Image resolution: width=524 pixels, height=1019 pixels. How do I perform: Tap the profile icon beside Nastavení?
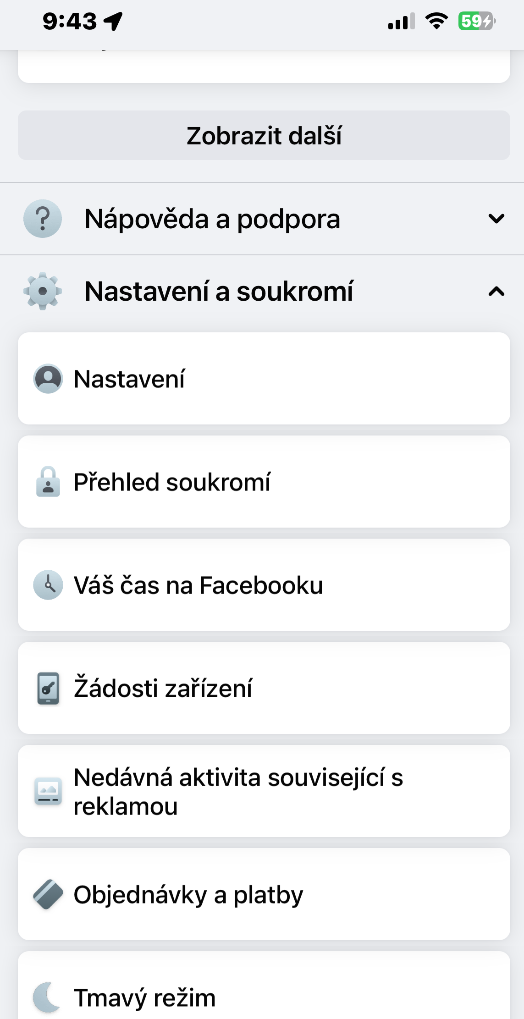click(x=48, y=379)
